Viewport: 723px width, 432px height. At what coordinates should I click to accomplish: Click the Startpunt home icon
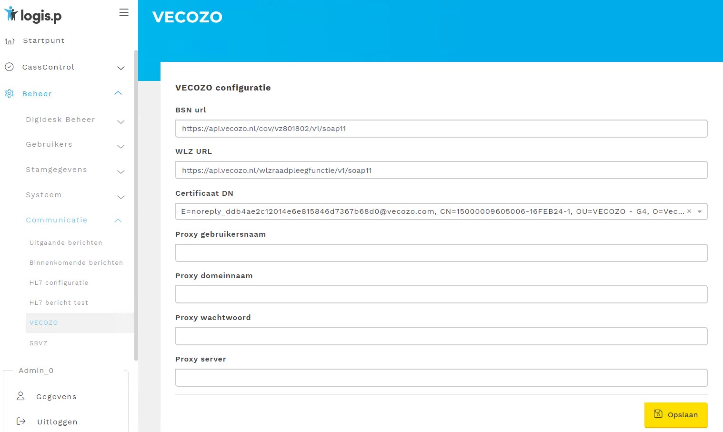click(x=10, y=41)
